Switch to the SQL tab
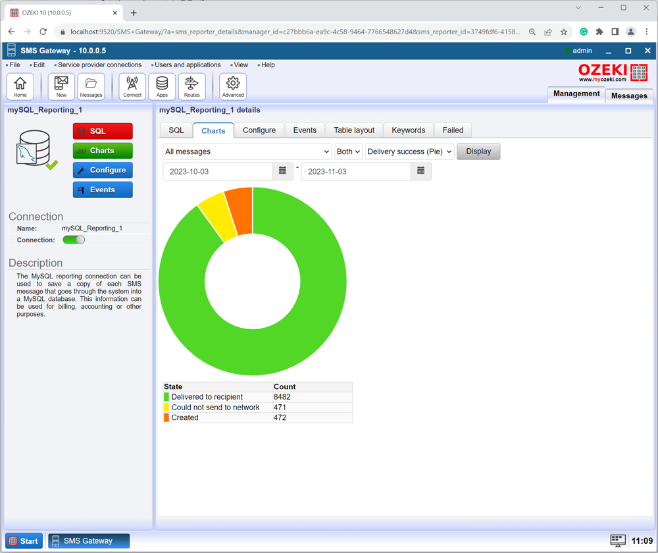The width and height of the screenshot is (658, 553). coord(176,130)
